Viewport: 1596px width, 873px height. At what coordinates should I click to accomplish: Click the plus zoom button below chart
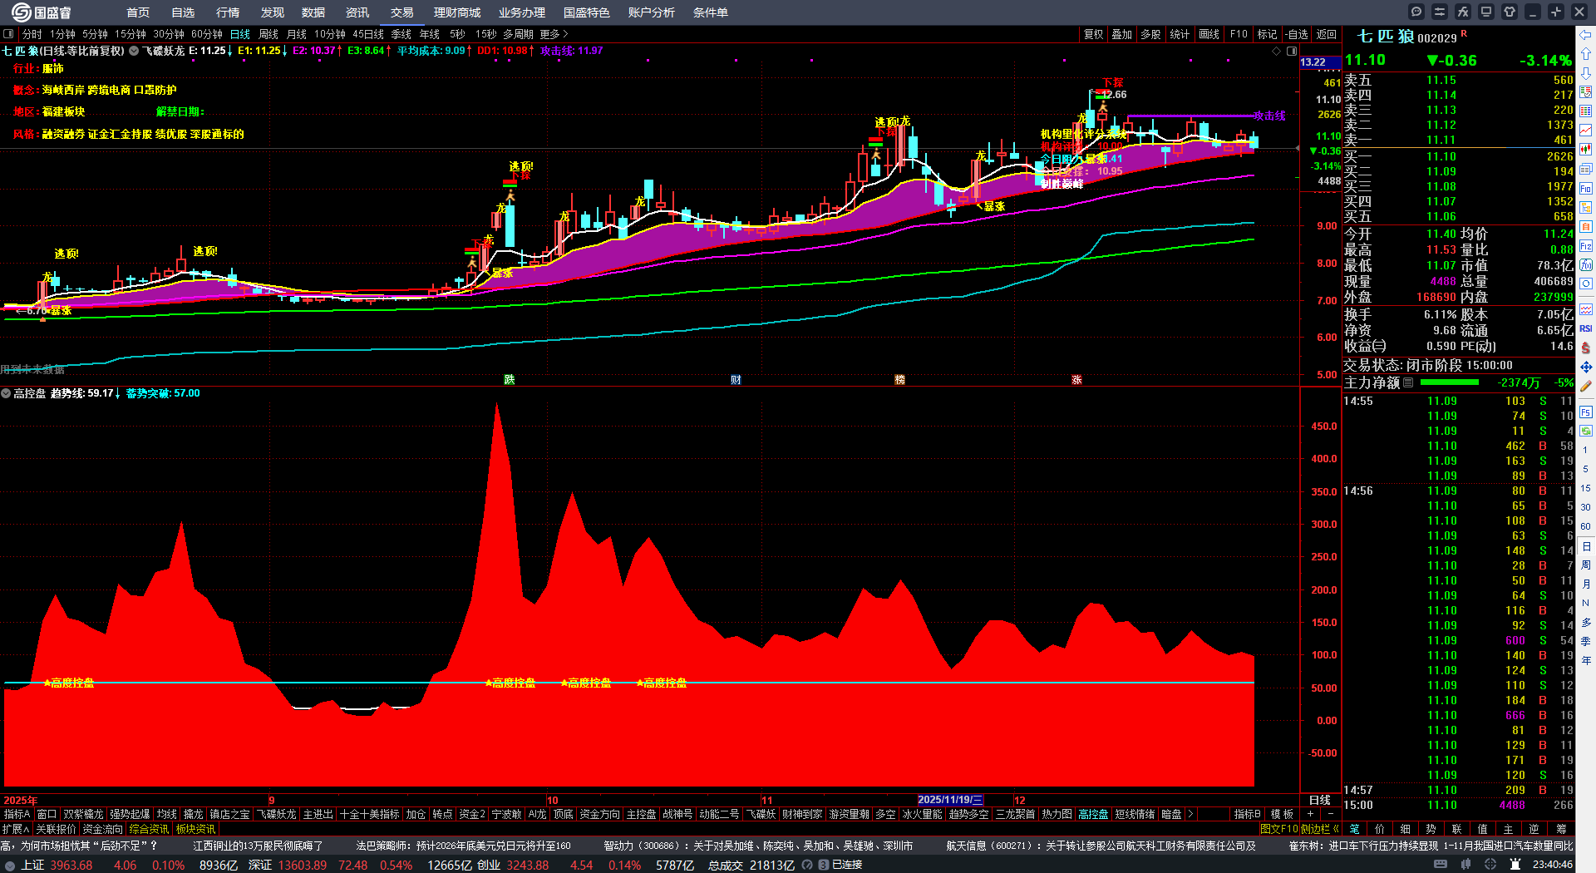pos(1310,814)
